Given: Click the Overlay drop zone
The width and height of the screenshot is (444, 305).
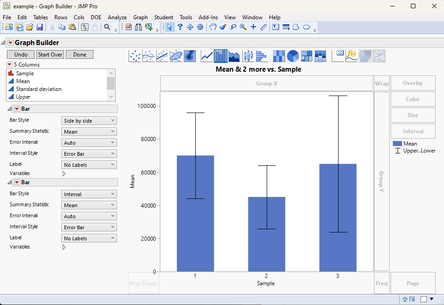Looking at the screenshot, I should (x=413, y=83).
